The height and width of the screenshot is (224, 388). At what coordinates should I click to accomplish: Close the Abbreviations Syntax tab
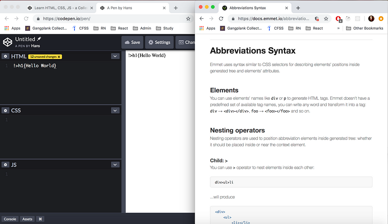[287, 8]
